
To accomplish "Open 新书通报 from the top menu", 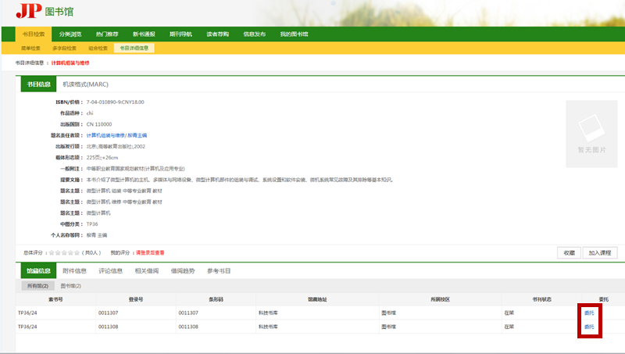I will [x=144, y=34].
